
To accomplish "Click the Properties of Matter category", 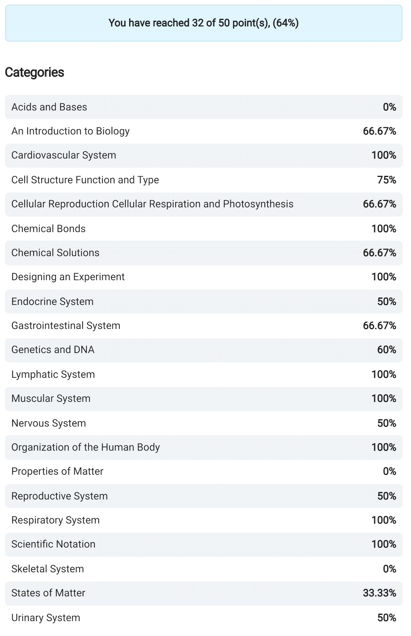I will pos(57,471).
